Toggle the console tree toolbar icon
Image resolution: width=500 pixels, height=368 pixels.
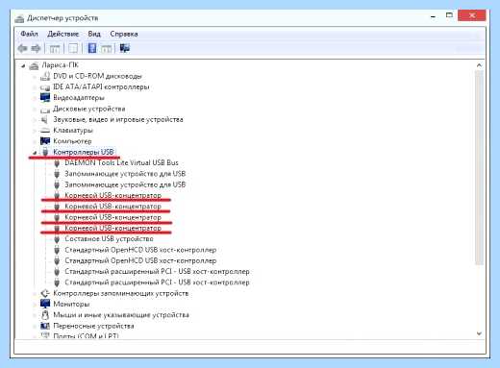click(55, 49)
